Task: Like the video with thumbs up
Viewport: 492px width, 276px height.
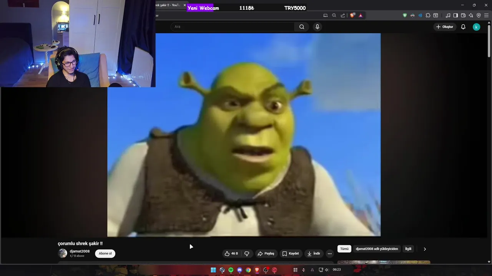Action: click(x=231, y=253)
